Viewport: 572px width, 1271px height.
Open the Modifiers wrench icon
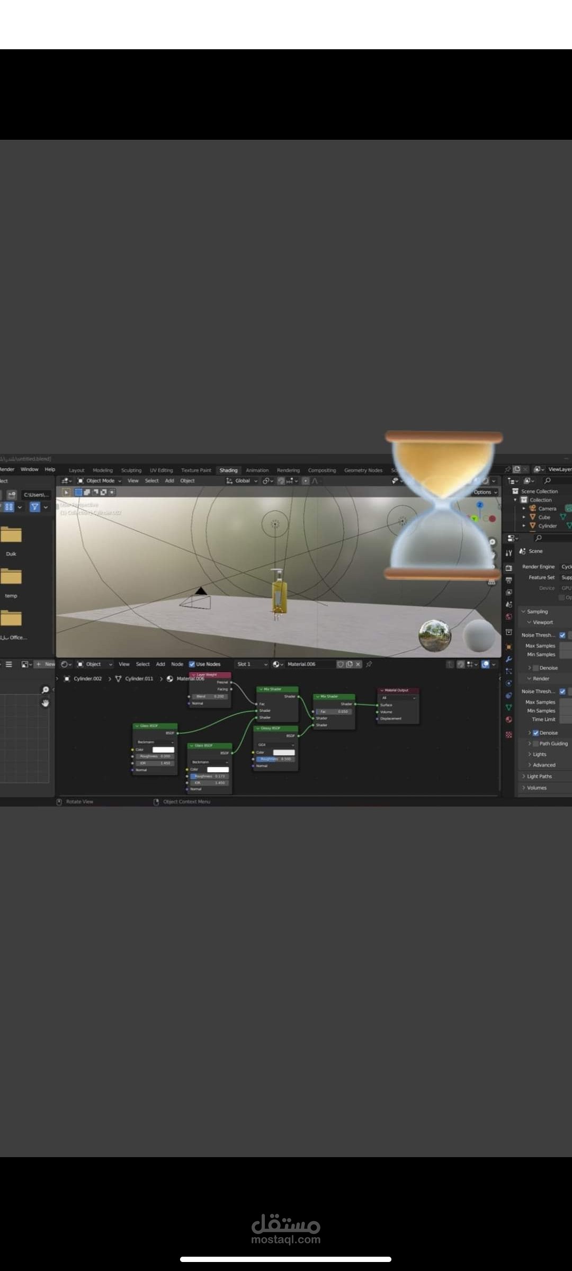click(x=508, y=659)
